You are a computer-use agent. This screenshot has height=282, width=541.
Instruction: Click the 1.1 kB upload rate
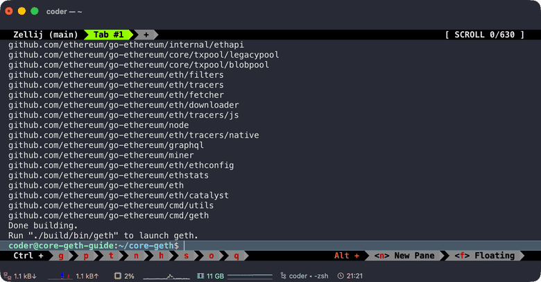tap(87, 276)
